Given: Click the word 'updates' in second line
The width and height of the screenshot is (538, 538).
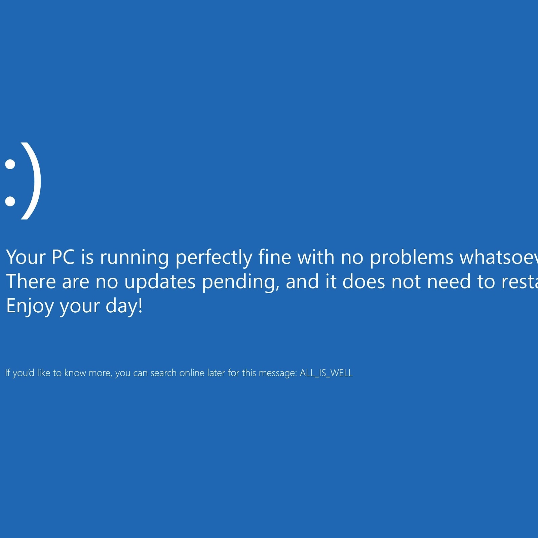Looking at the screenshot, I should tap(160, 282).
